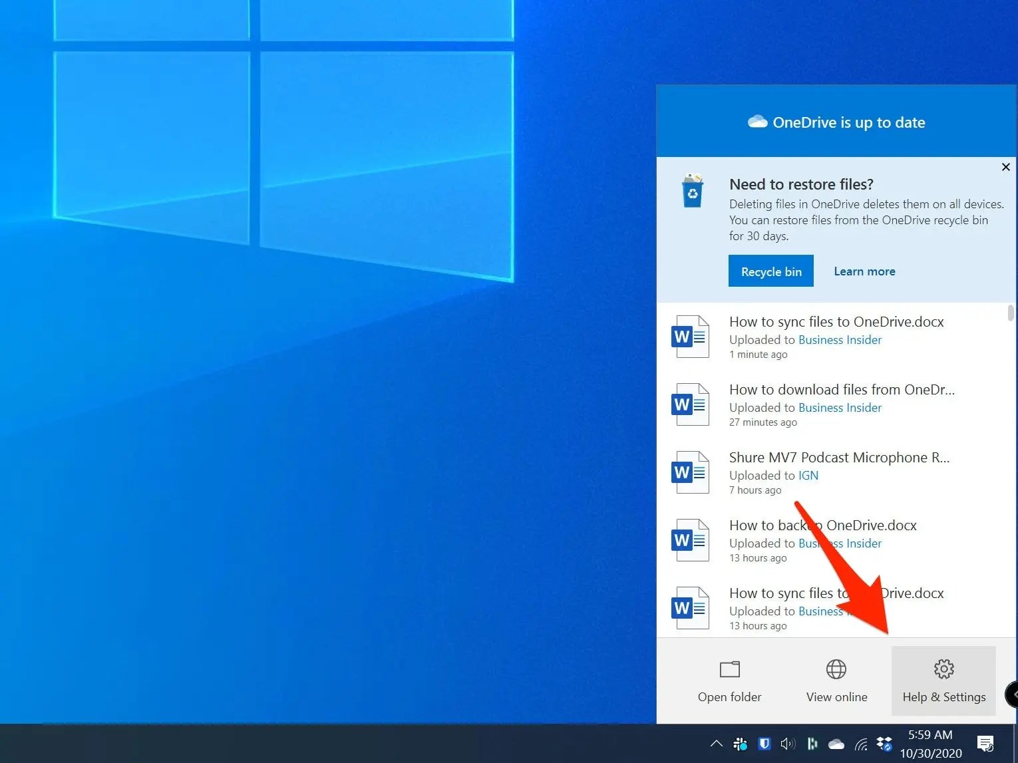The height and width of the screenshot is (763, 1018).
Task: Open the Help & Settings gear menu
Action: pyautogui.click(x=943, y=681)
